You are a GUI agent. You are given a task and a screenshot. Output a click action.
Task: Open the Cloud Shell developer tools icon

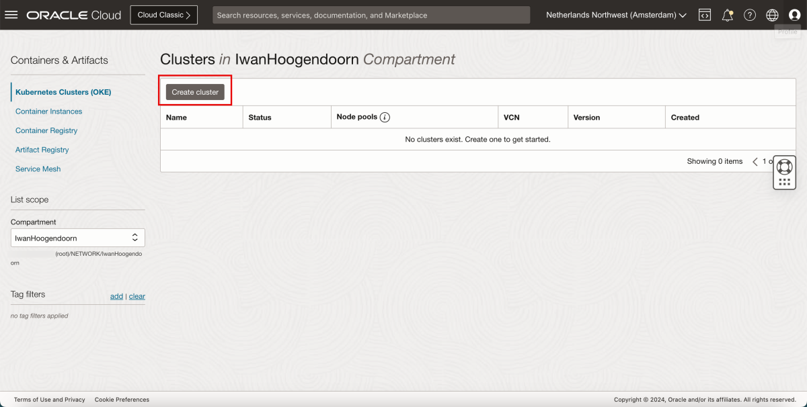[x=705, y=15]
